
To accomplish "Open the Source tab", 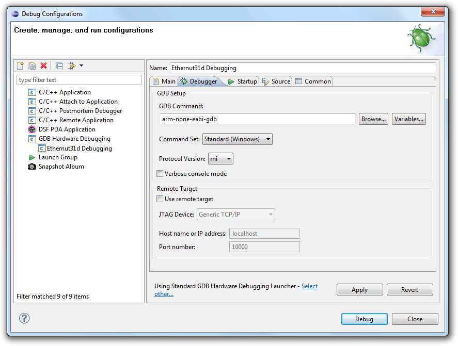I will [x=276, y=81].
